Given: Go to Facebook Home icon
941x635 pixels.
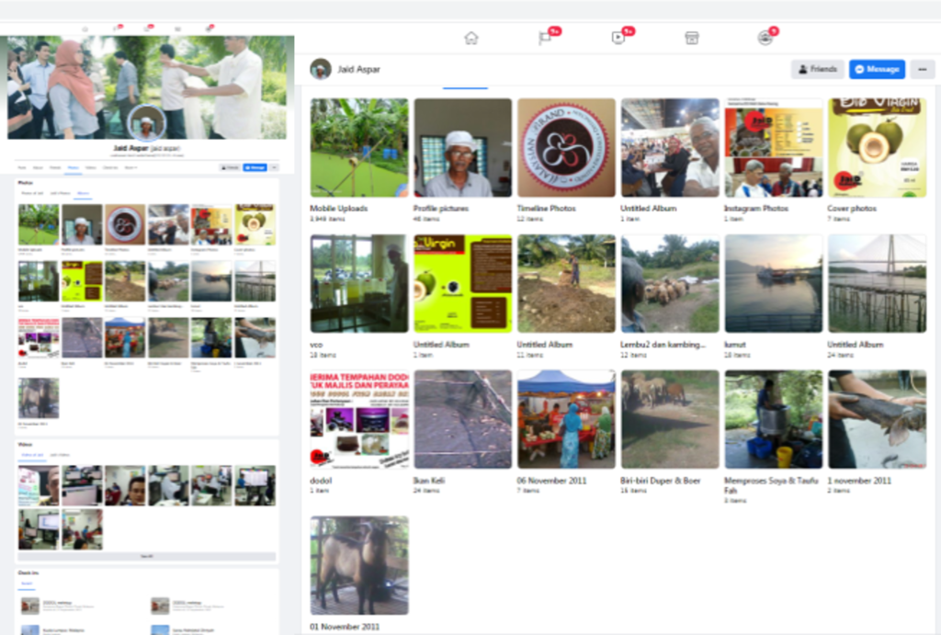Looking at the screenshot, I should (471, 38).
